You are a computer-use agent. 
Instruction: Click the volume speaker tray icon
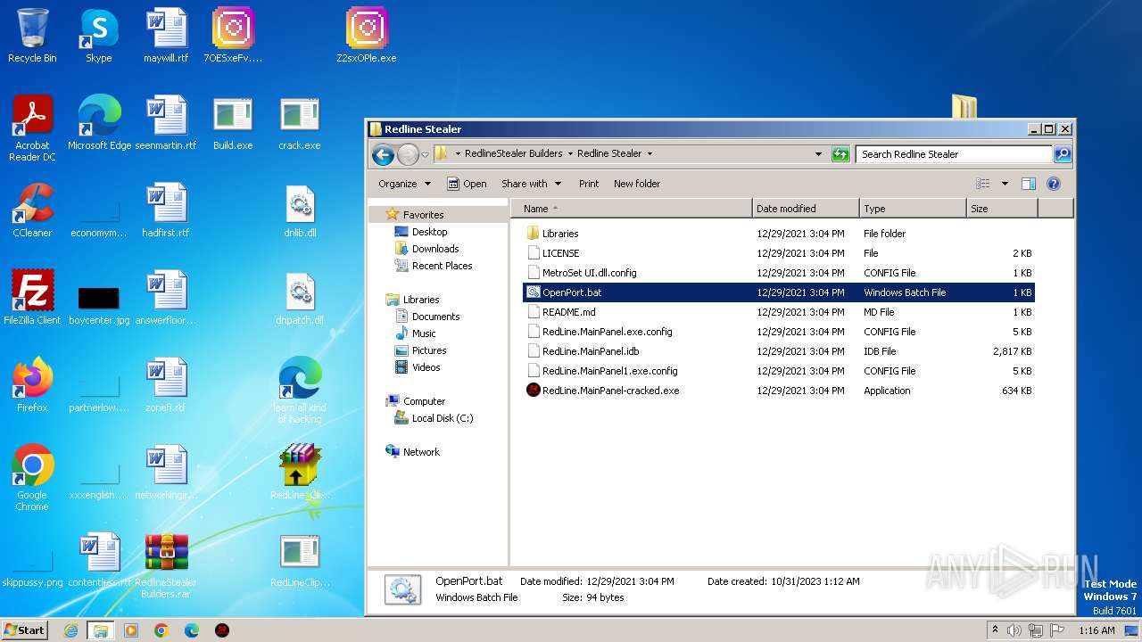click(1014, 630)
